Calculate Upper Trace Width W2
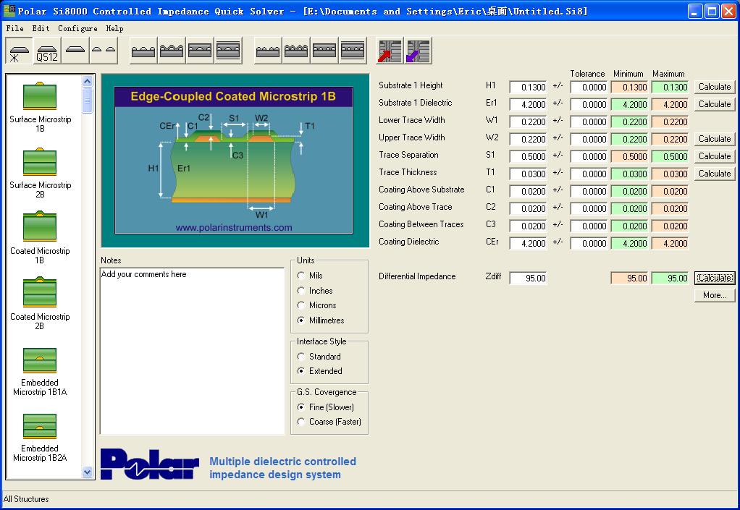This screenshot has height=510, width=740. pos(715,139)
